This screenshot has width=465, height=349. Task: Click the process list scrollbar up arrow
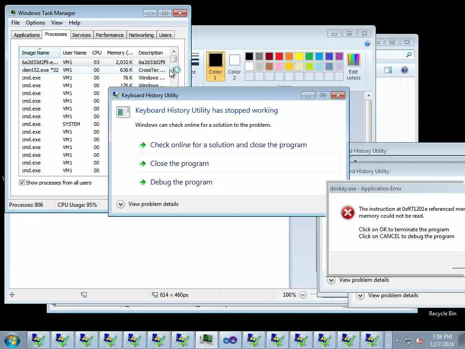click(x=174, y=51)
